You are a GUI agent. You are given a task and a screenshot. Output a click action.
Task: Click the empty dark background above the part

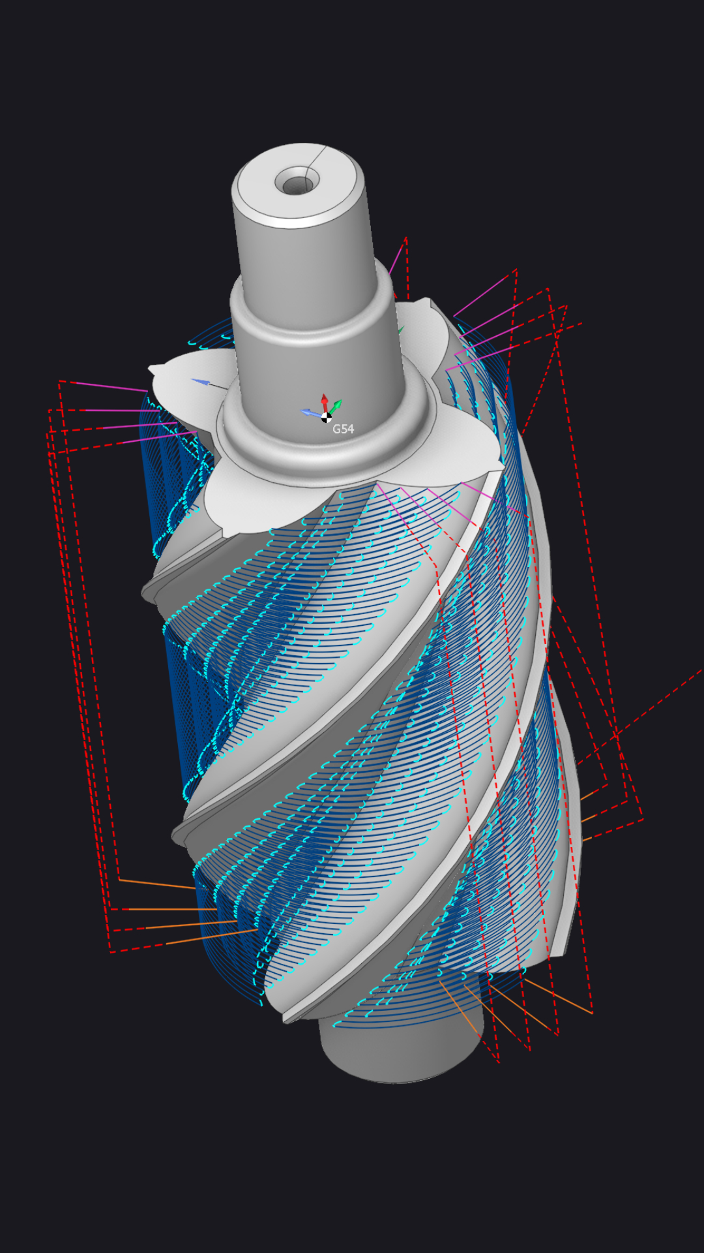click(x=352, y=65)
